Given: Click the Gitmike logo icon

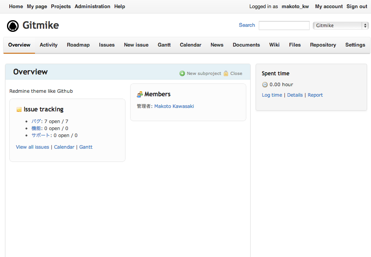Looking at the screenshot, I should 13,26.
